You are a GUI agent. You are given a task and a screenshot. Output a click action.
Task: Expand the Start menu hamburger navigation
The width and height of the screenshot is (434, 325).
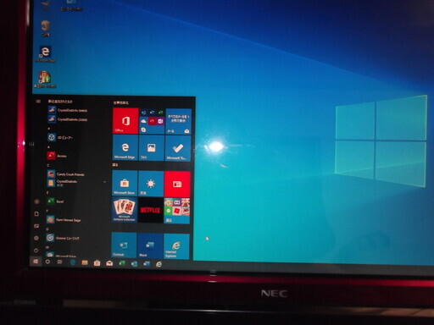[38, 102]
